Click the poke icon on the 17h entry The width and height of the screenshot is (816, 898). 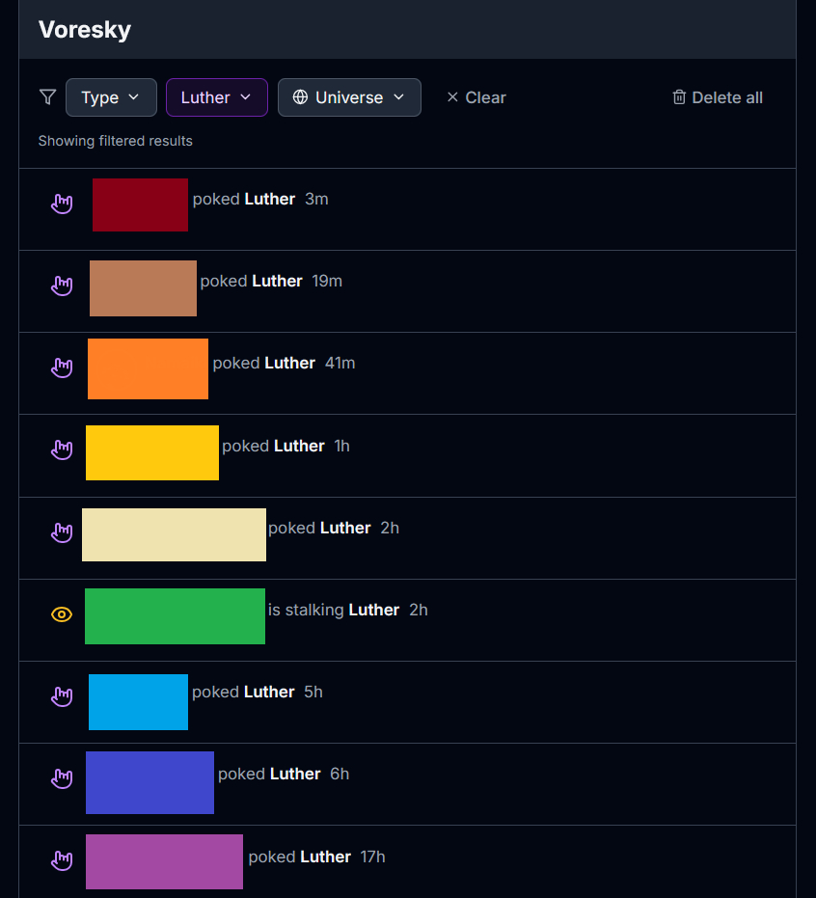click(x=62, y=860)
